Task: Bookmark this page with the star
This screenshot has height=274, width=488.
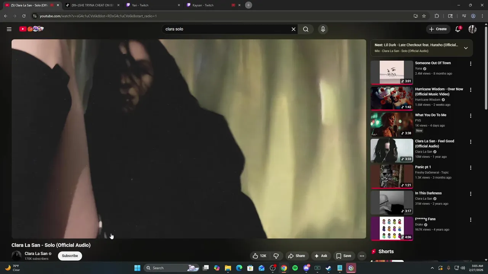Action: (x=424, y=16)
